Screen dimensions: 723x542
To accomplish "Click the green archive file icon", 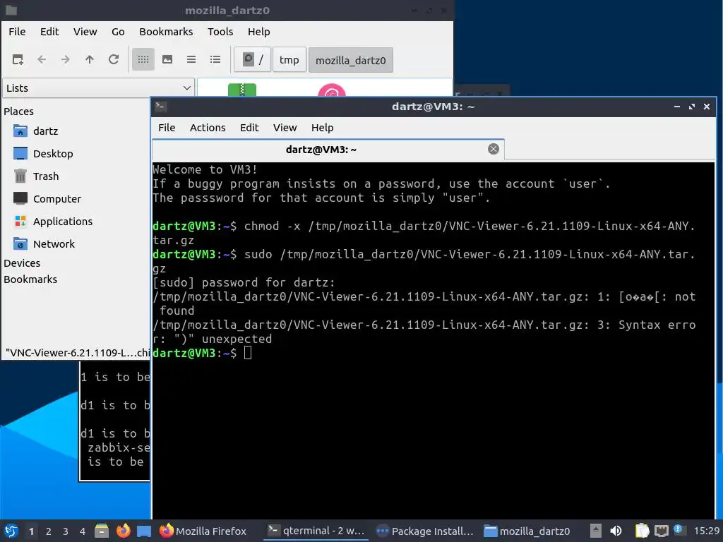I will click(242, 90).
